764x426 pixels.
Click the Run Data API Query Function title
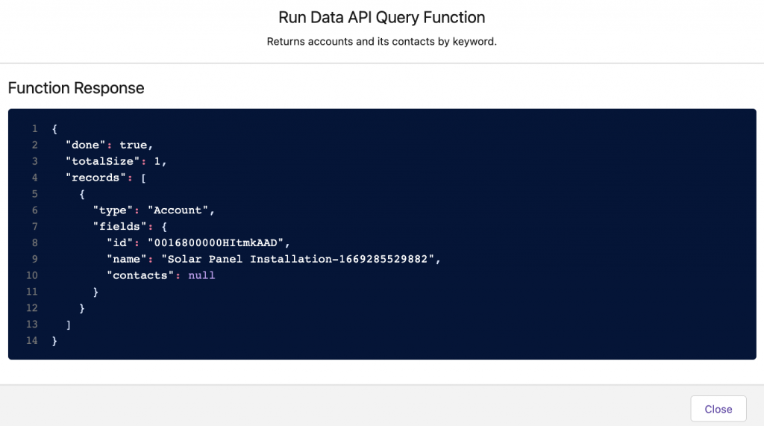click(x=381, y=17)
